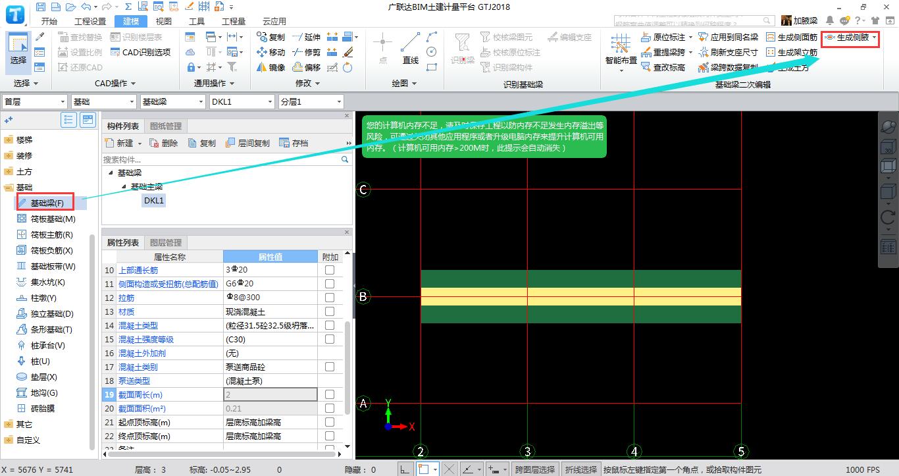This screenshot has height=476, width=899.
Task: Open the 基础 category dropdown
Action: tap(103, 101)
